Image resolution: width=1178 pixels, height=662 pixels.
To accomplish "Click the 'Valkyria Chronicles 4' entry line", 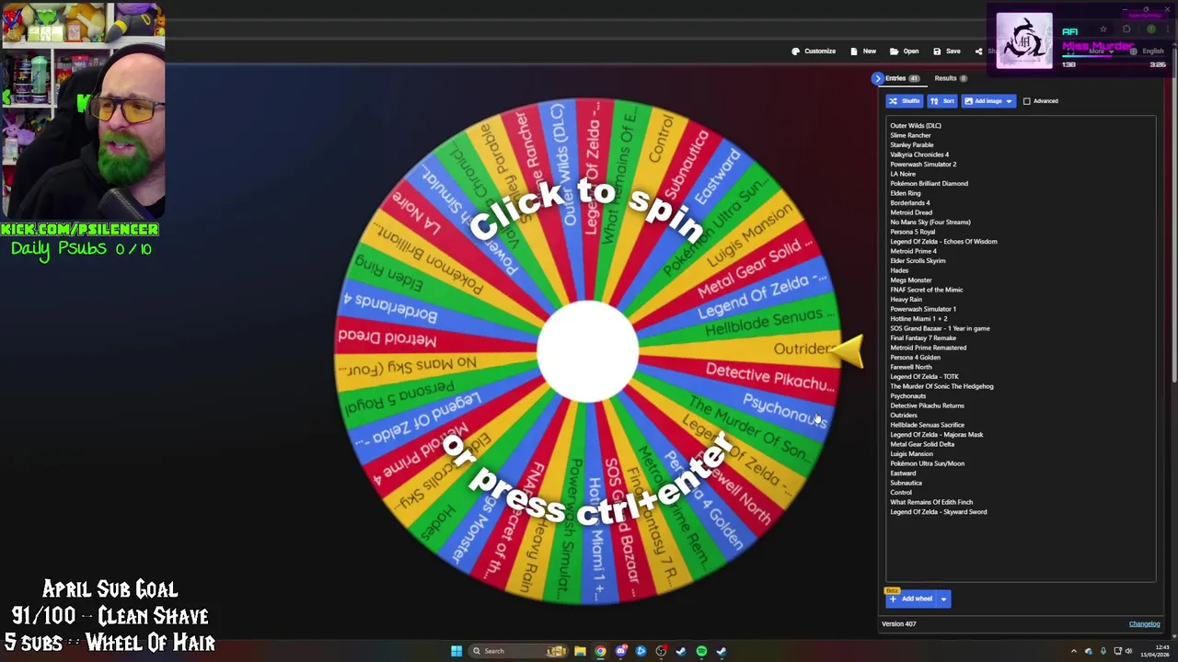I will tap(919, 154).
